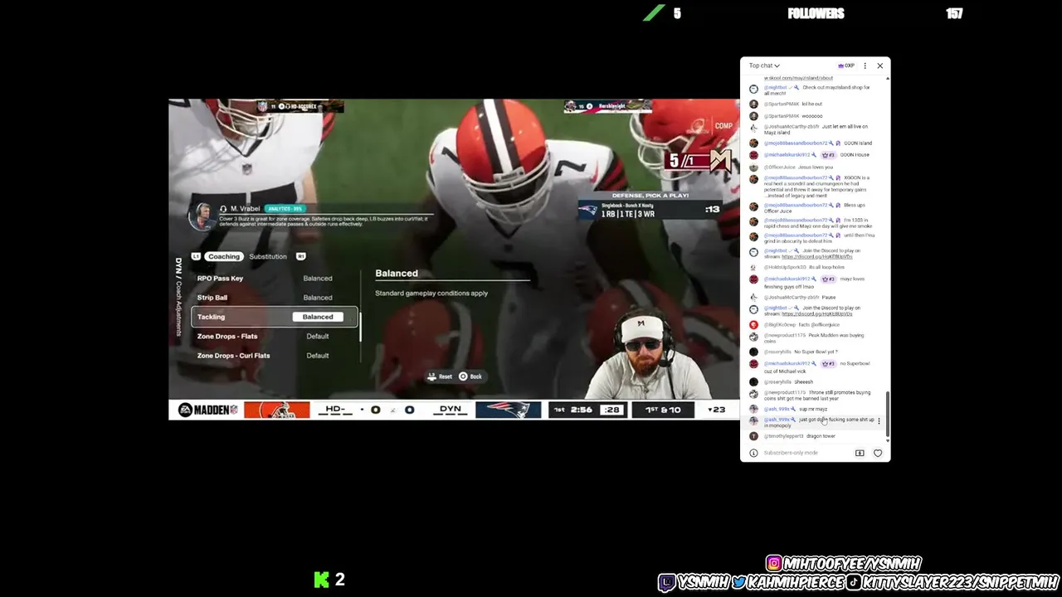1062x597 pixels.
Task: Click the Browns helmet logo in scorebar
Action: [276, 410]
